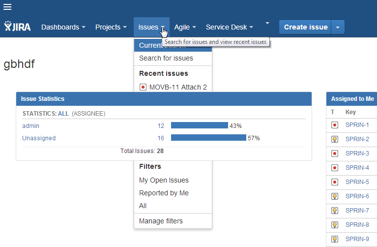Click the Filters heading in the menu

coord(150,166)
